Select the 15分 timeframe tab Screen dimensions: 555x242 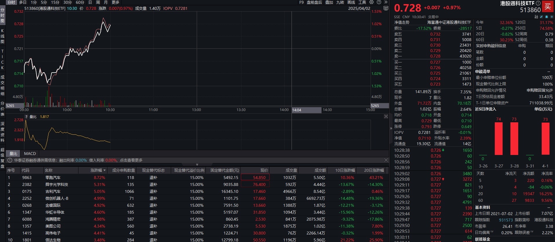tap(55, 2)
